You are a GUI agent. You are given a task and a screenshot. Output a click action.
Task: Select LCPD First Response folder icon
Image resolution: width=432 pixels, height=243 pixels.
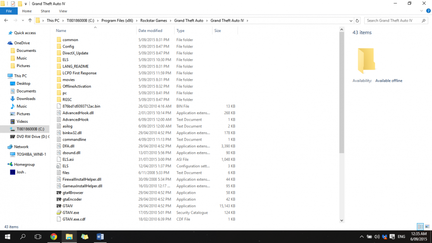pos(59,73)
